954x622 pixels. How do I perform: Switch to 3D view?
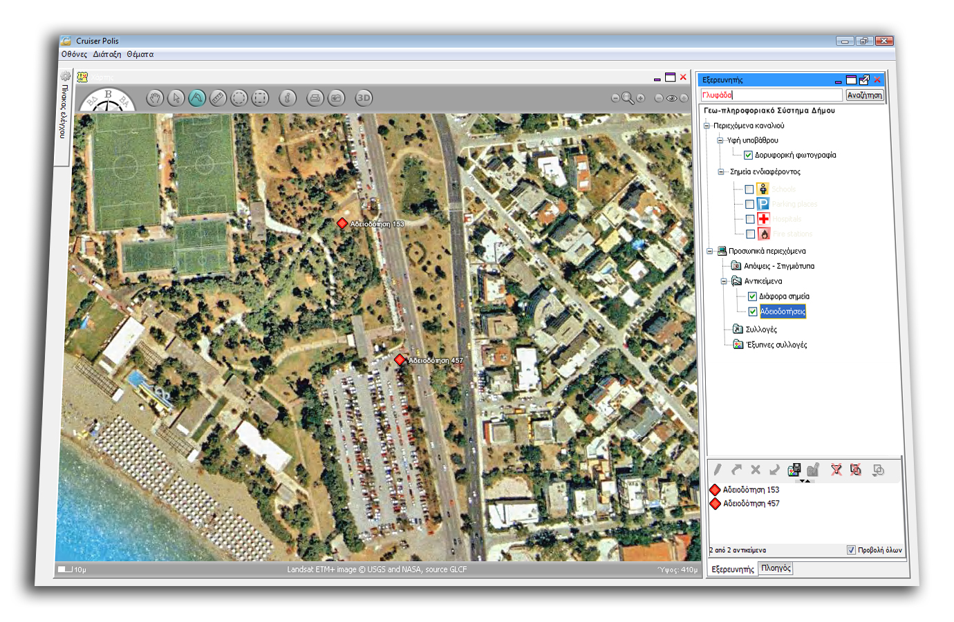pos(364,98)
